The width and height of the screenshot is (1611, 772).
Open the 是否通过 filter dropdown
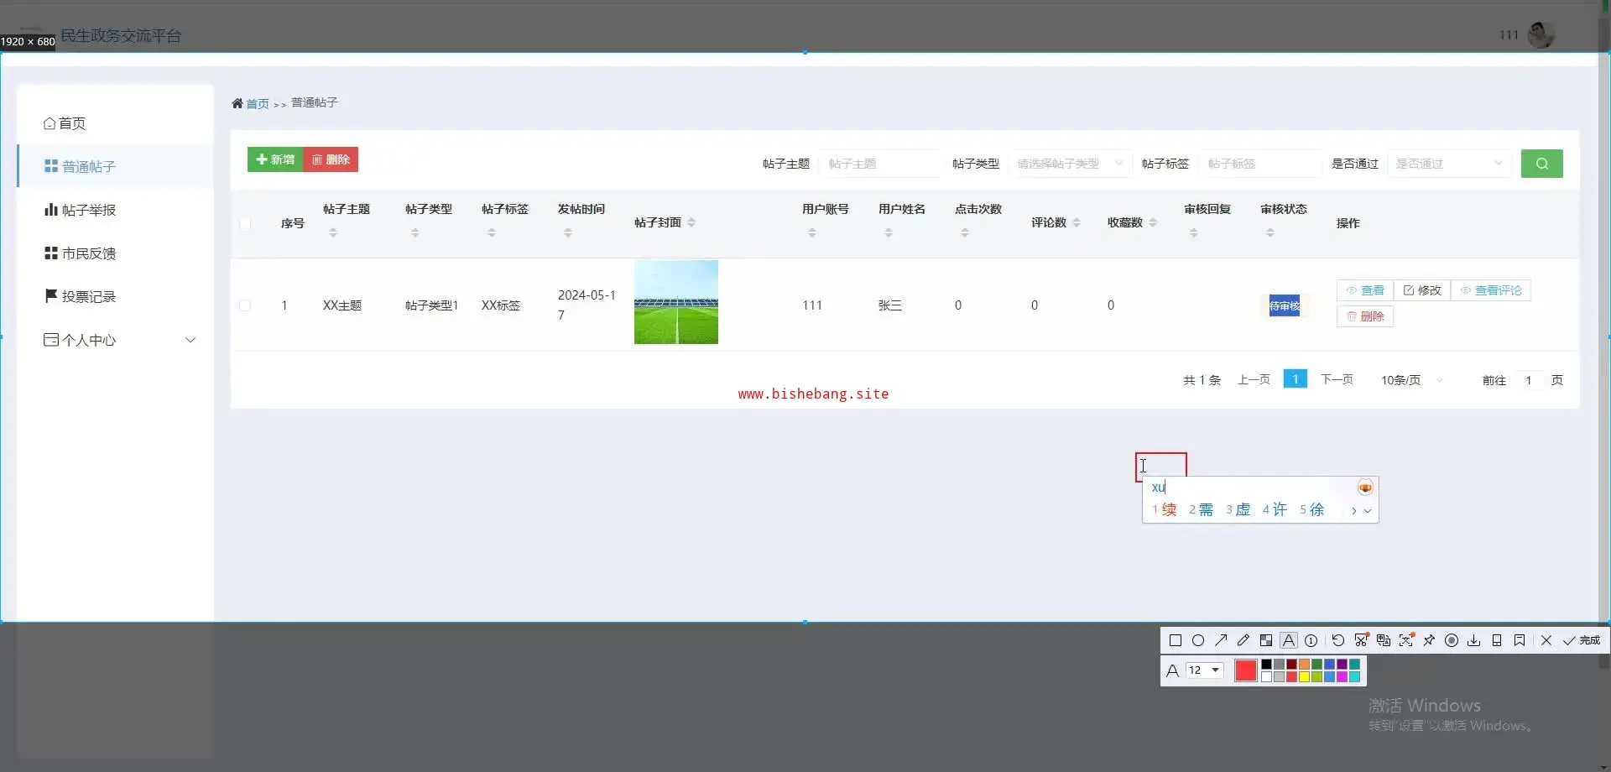tap(1449, 164)
